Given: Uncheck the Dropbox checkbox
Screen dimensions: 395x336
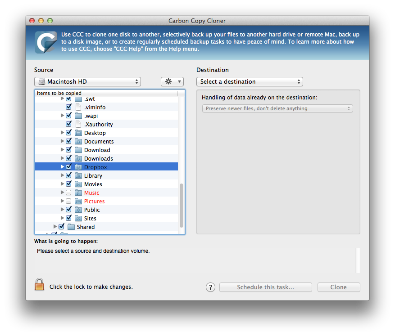Looking at the screenshot, I should [x=68, y=167].
